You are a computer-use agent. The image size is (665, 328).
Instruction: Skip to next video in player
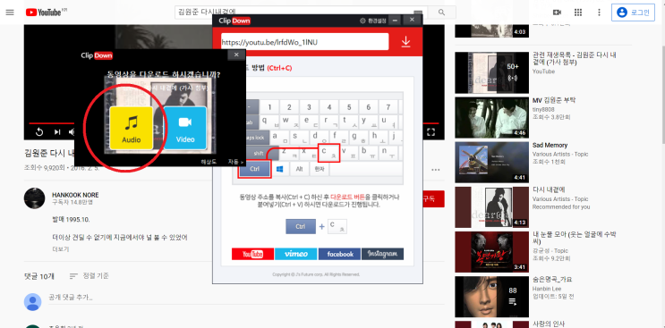click(56, 132)
